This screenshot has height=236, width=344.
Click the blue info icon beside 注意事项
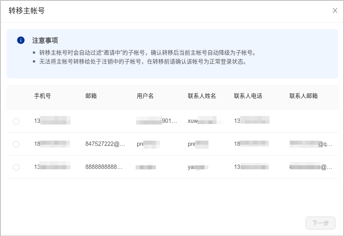coord(21,40)
